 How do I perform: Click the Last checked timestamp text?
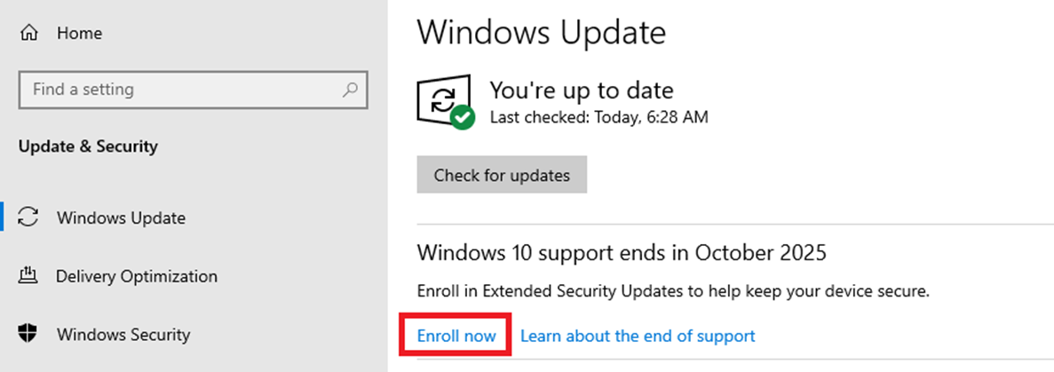(599, 116)
